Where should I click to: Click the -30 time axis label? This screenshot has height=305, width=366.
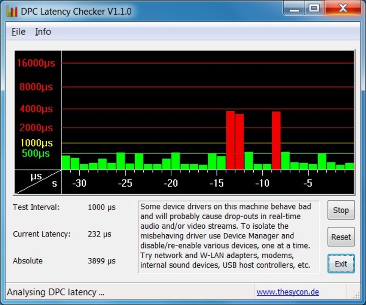(x=79, y=183)
